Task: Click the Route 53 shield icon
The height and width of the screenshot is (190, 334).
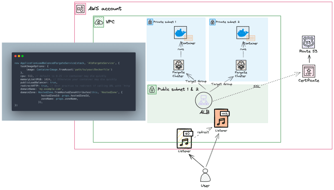Action: click(x=308, y=42)
